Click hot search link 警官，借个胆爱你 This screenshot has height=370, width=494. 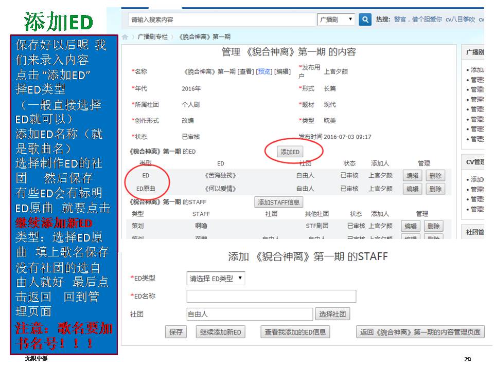pos(418,19)
